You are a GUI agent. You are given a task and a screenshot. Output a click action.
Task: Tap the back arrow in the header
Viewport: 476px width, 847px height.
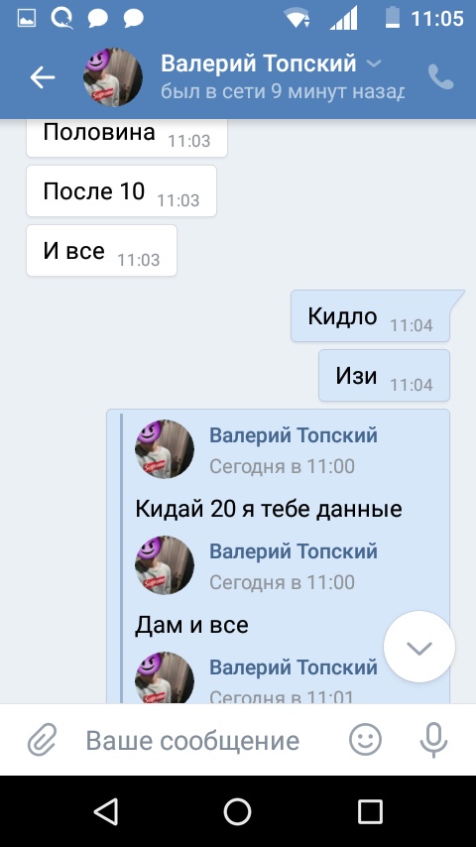[42, 77]
